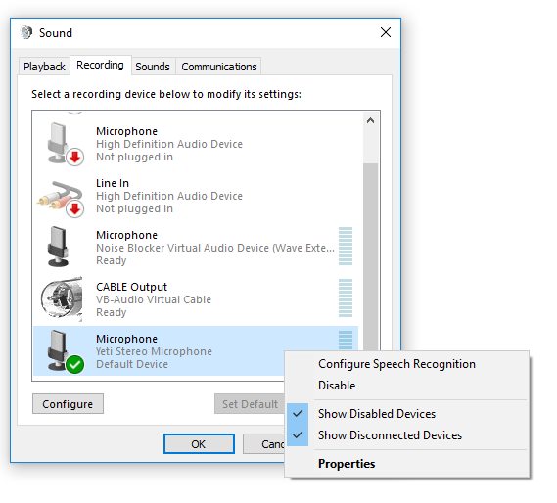Click red not-plugged-in badge on Line In
The image size is (557, 503).
point(75,208)
